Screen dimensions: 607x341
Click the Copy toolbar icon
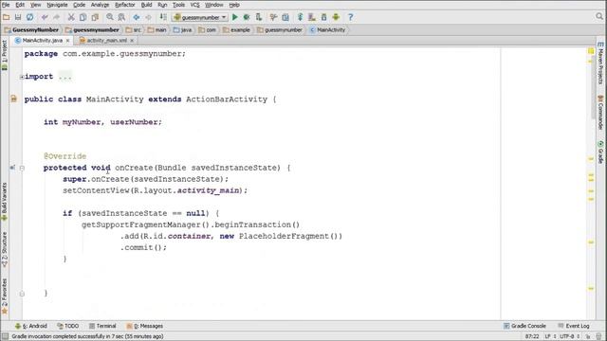click(83, 17)
